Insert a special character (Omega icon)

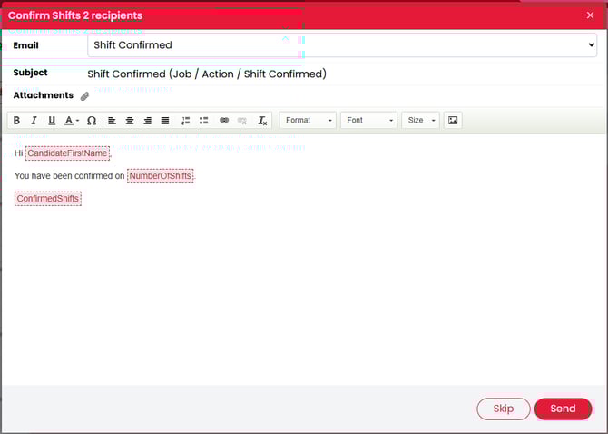[x=92, y=121]
